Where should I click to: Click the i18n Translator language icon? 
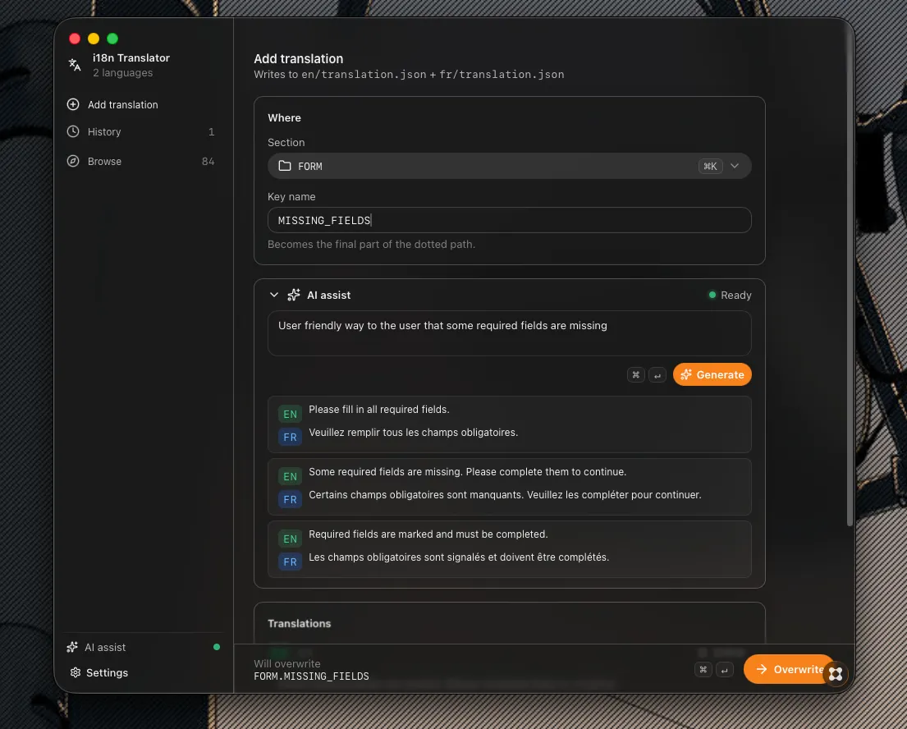pyautogui.click(x=75, y=65)
